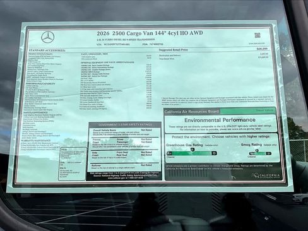Click 'Front Seat' under Side Crash
The image size is (308, 231).
(x=122, y=152)
